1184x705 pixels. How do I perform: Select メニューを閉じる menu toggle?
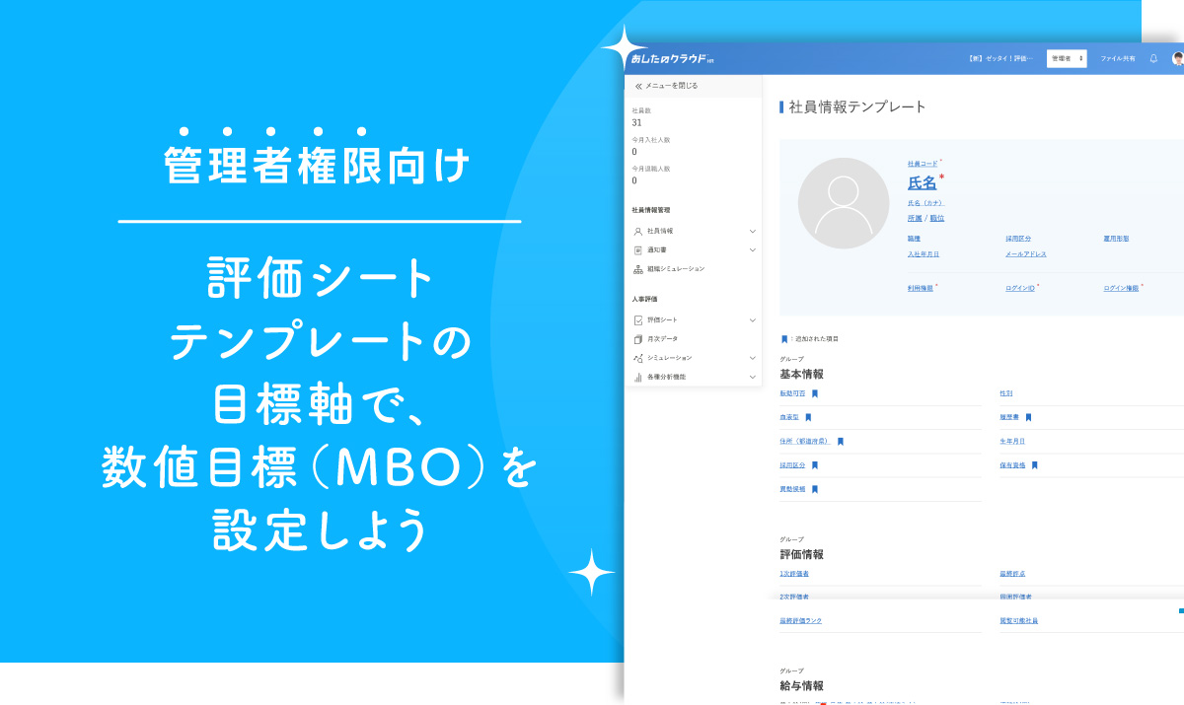coord(671,87)
